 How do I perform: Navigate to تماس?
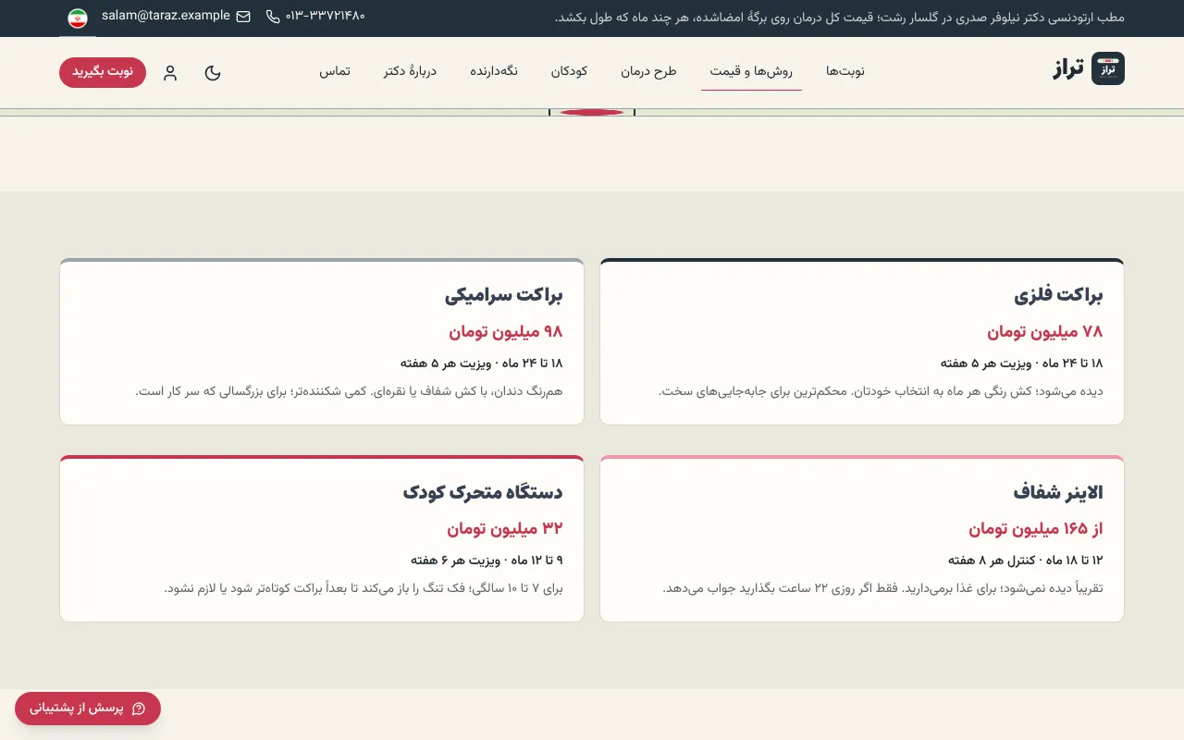coord(335,72)
